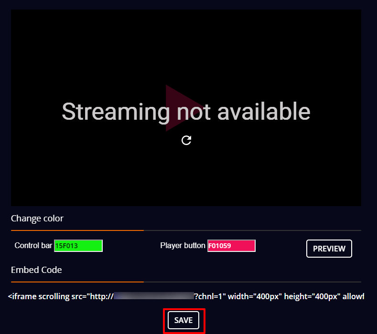Click the SAVE button
The width and height of the screenshot is (377, 334).
(183, 320)
